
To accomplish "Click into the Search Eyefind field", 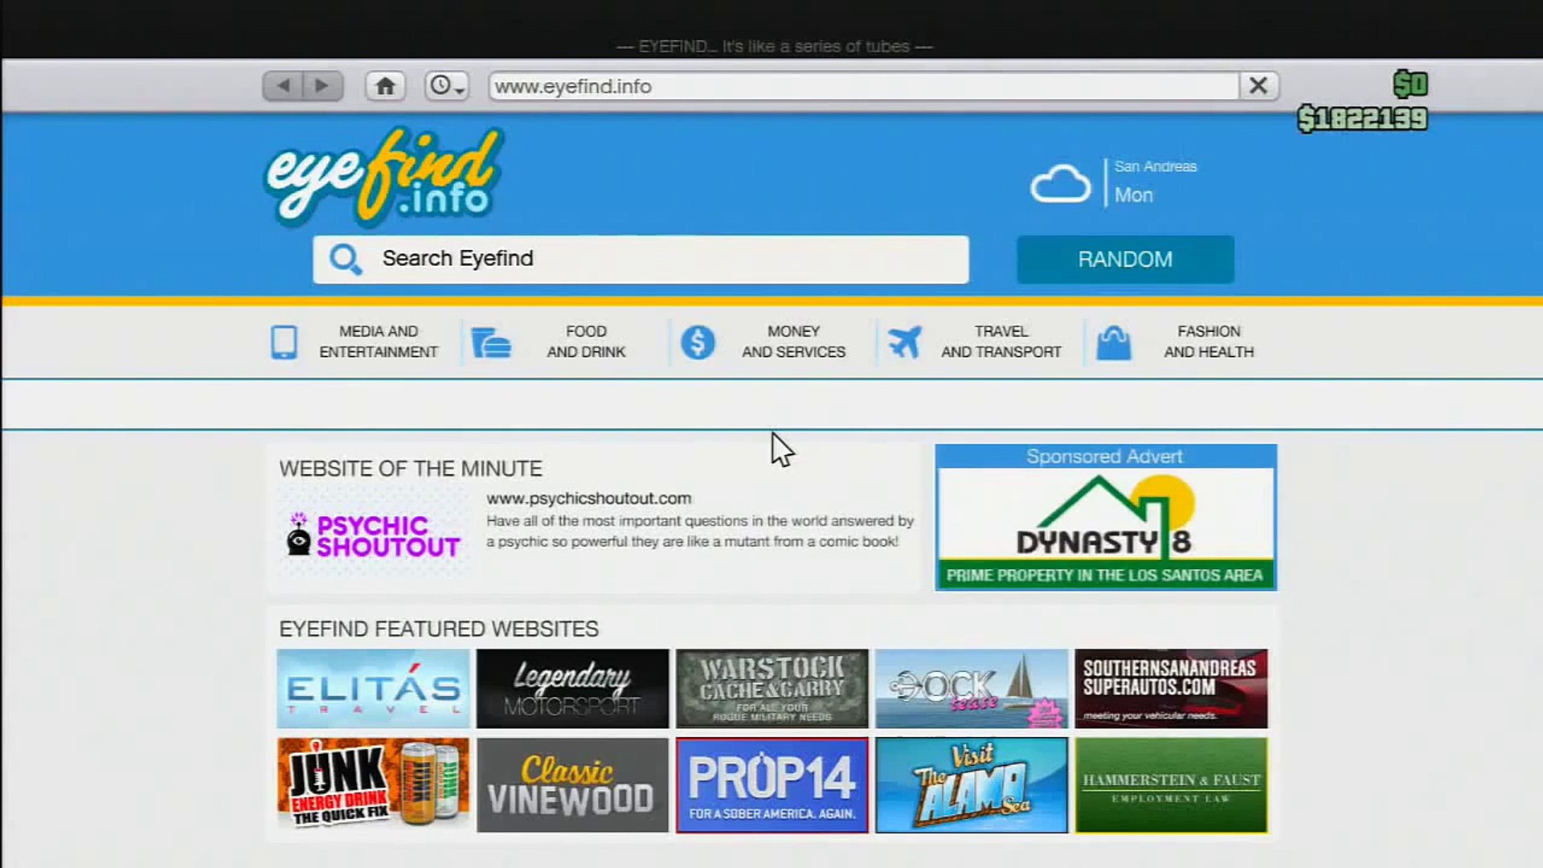I will (x=641, y=259).
